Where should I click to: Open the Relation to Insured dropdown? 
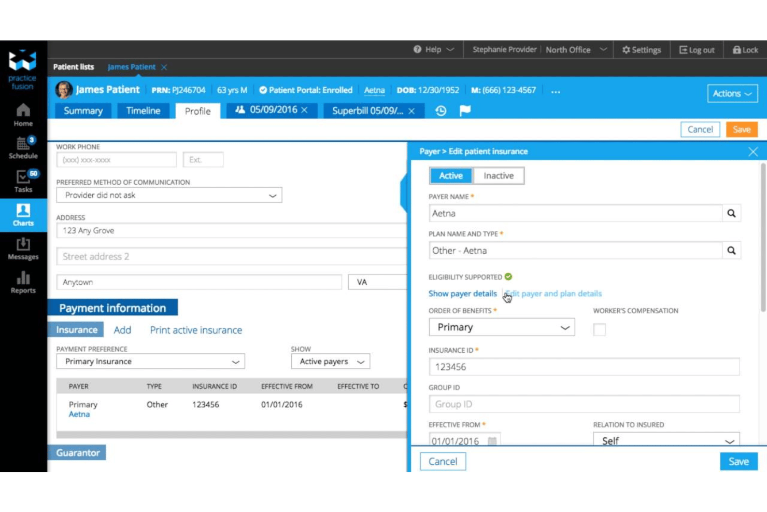[666, 440]
